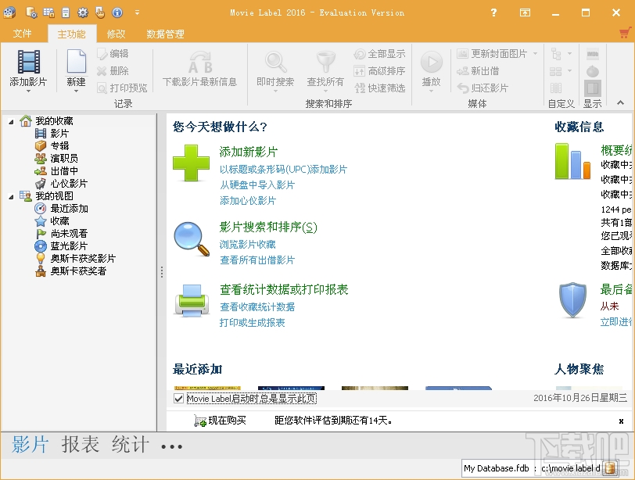Click the 编辑 edit button
The width and height of the screenshot is (635, 480).
pyautogui.click(x=113, y=53)
